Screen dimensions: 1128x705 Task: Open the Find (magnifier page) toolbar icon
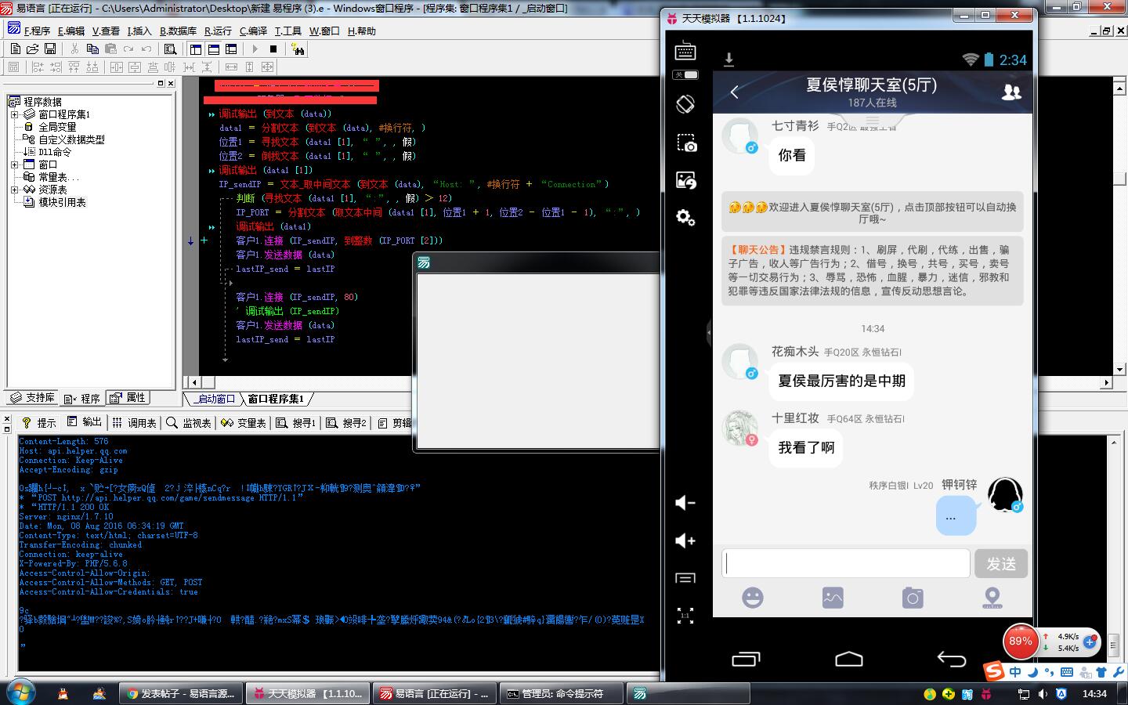point(170,49)
